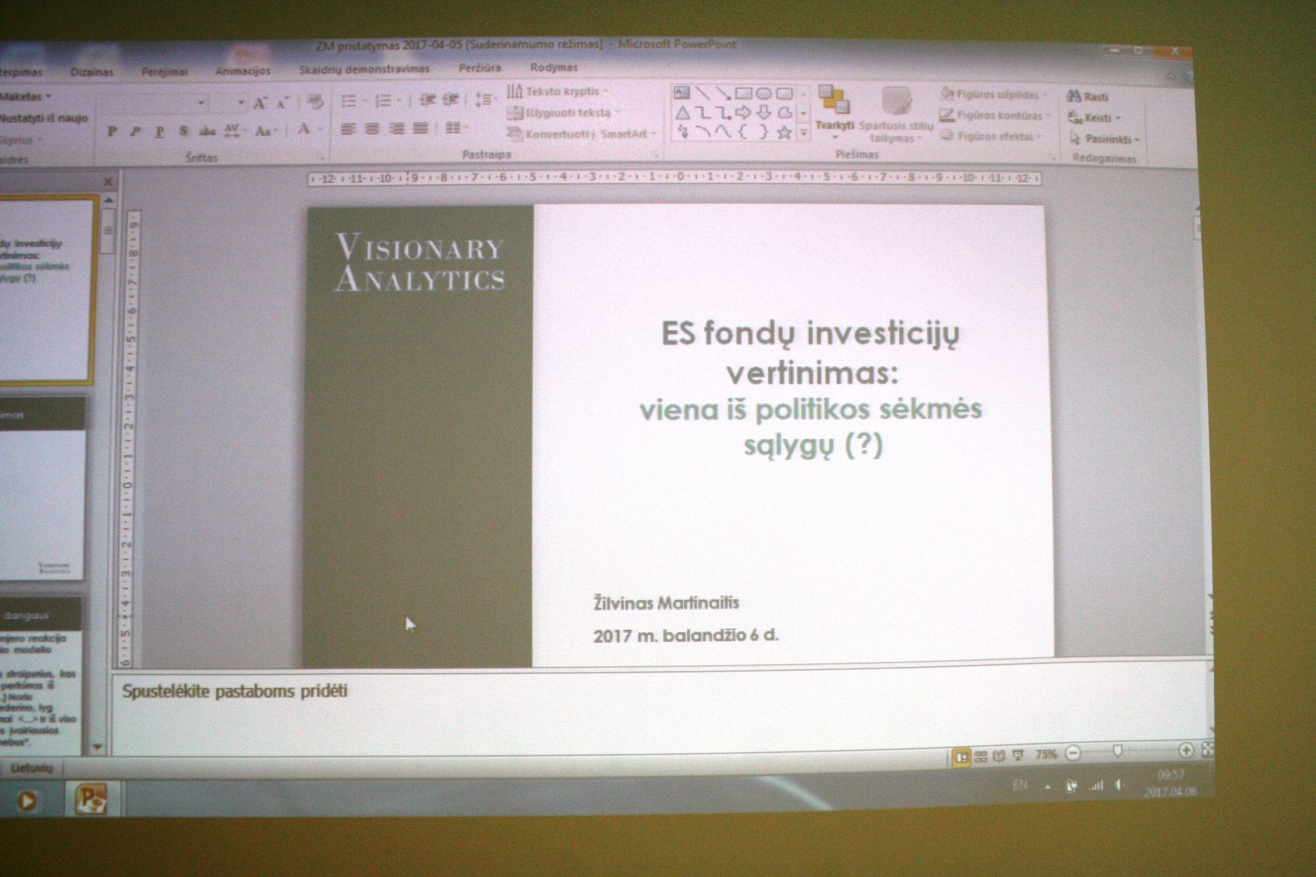Click the Rasti find button
This screenshot has height=877, width=1316.
coord(1088,97)
